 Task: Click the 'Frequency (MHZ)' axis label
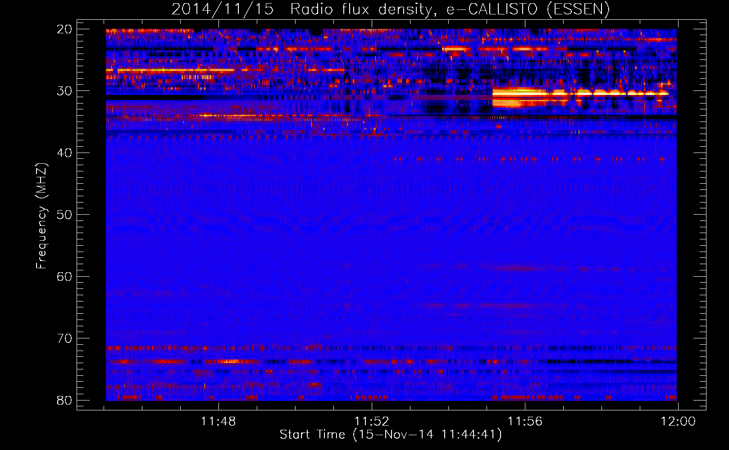pyautogui.click(x=41, y=216)
